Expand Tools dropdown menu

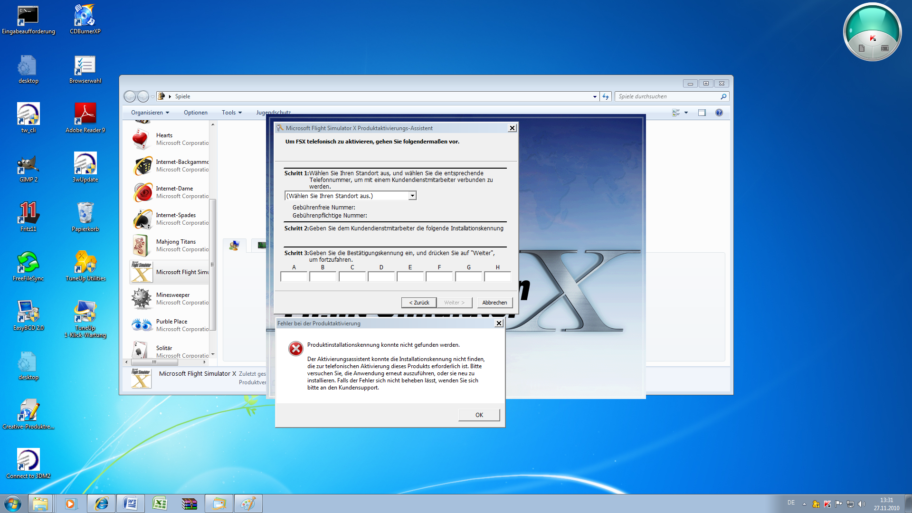(x=232, y=113)
